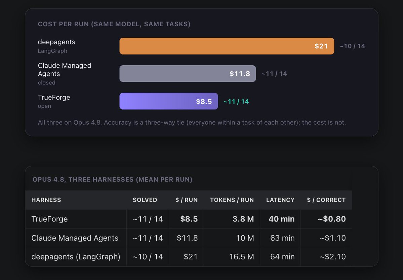Click 'Claude Managed Agents' label in the chart
The height and width of the screenshot is (280, 403).
pyautogui.click(x=65, y=70)
